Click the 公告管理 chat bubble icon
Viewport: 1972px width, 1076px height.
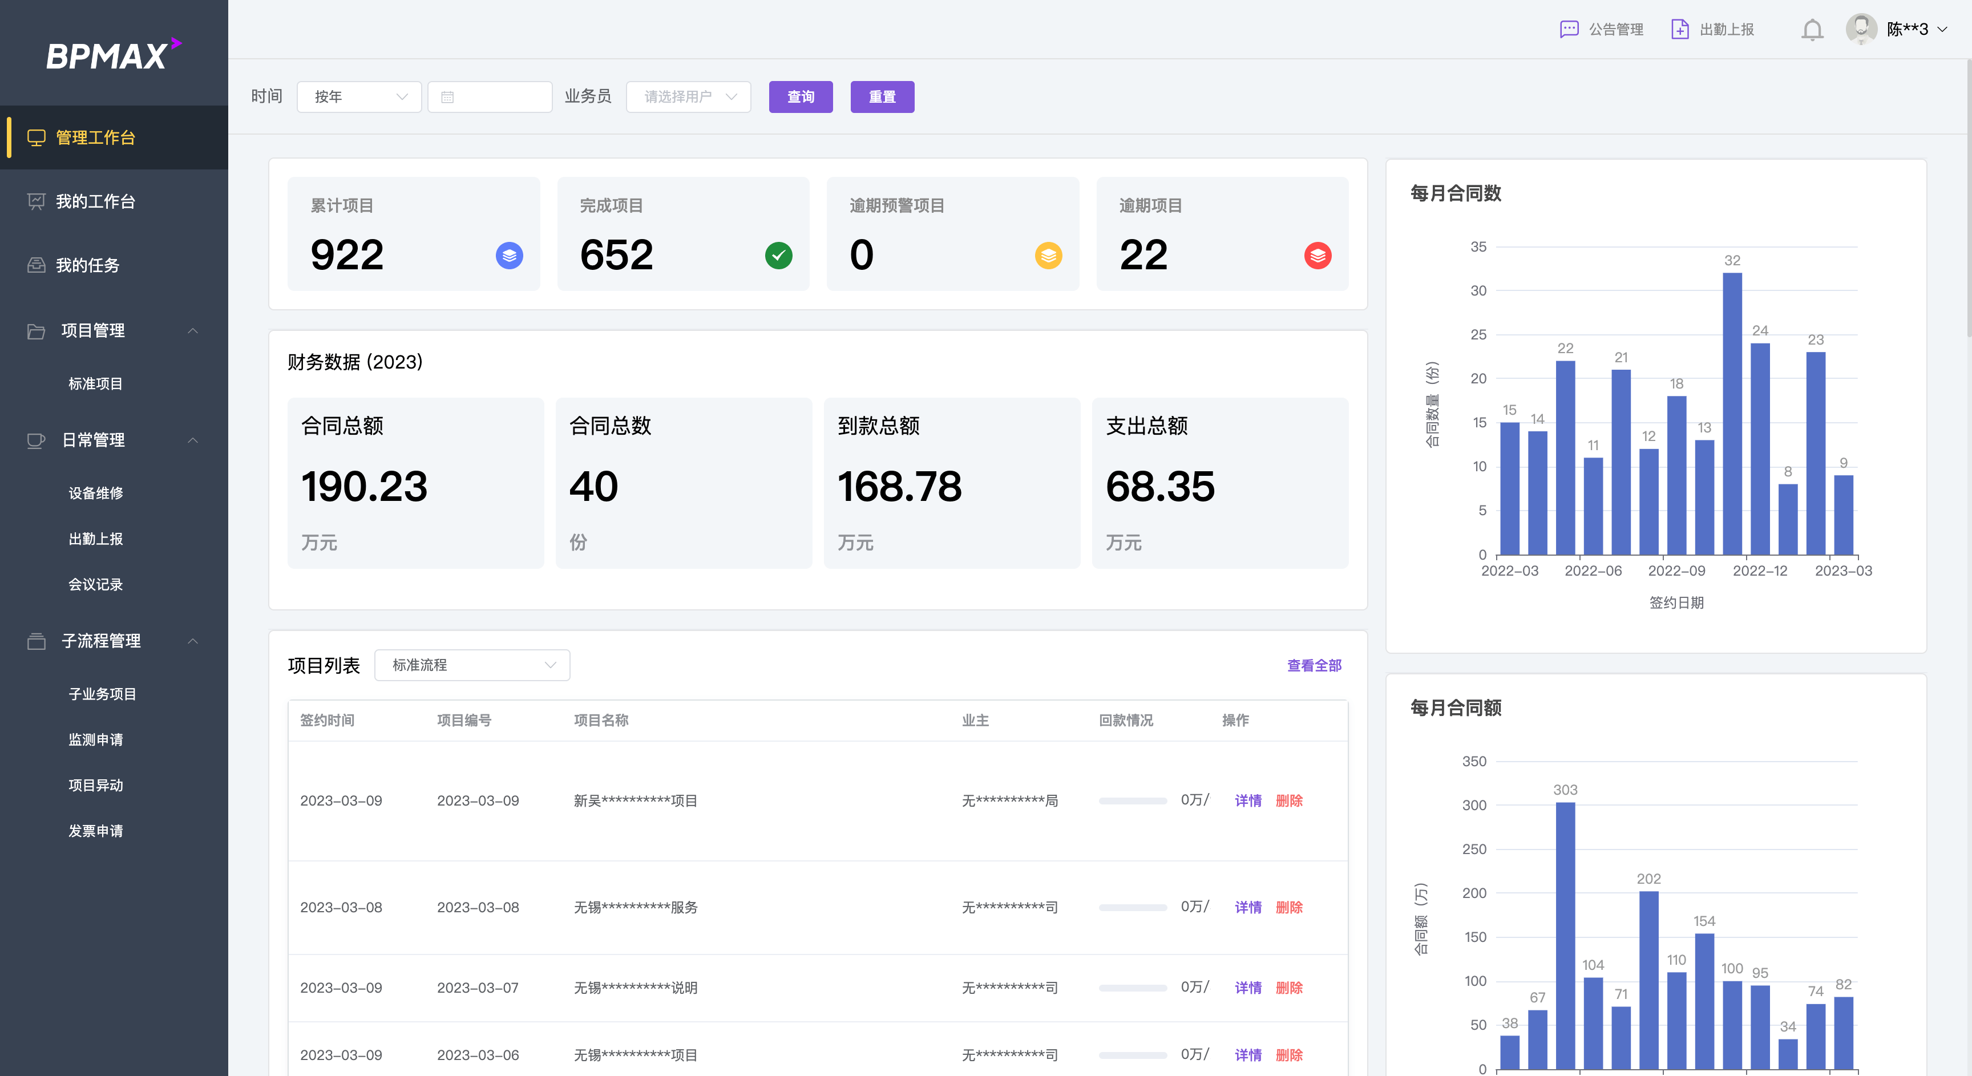coord(1569,29)
